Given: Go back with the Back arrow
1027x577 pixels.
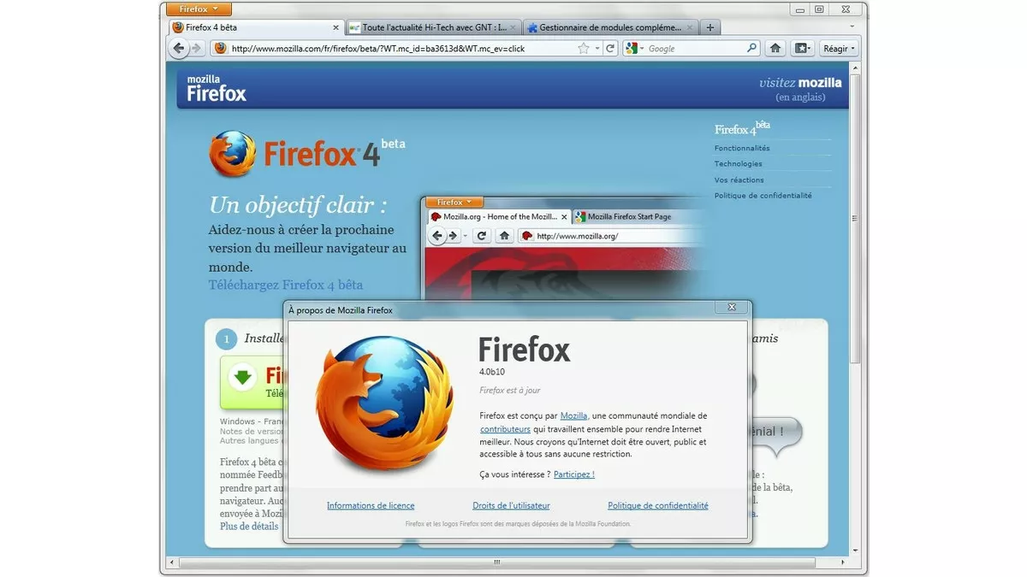Looking at the screenshot, I should pos(179,49).
